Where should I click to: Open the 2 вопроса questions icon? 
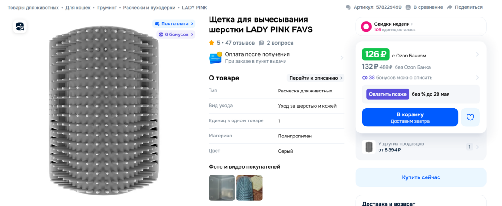262,43
